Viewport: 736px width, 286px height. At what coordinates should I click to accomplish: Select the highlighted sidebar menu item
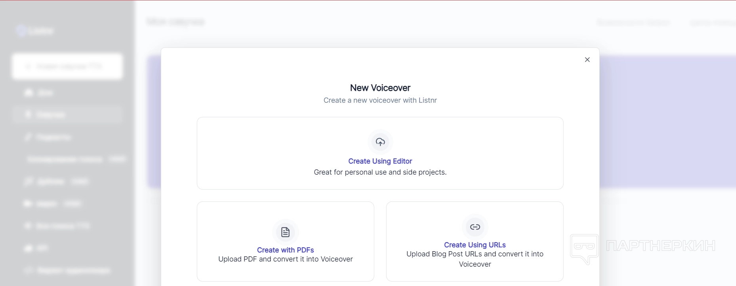(x=67, y=115)
